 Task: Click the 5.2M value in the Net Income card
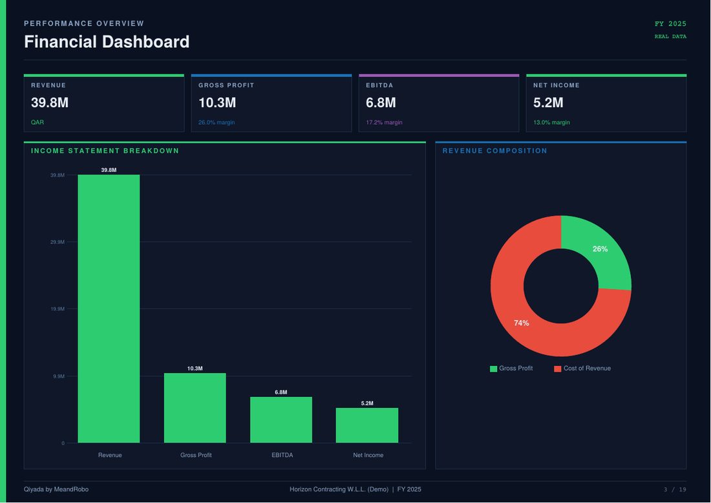[x=548, y=103]
